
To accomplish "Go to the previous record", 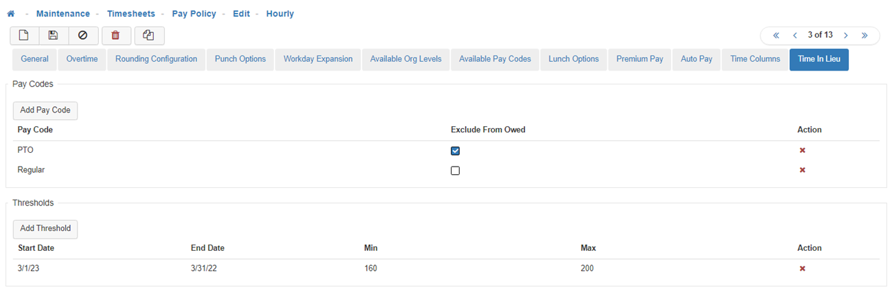I will [x=795, y=35].
